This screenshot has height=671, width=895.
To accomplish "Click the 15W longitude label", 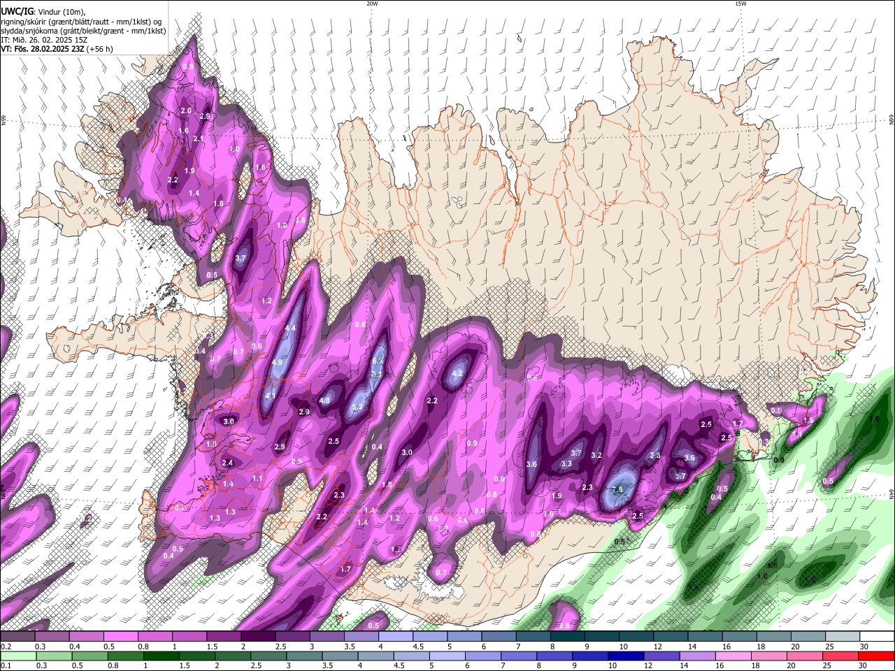I will click(x=740, y=3).
